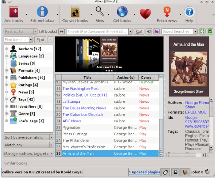The image size is (215, 178).
Task: Click the Add books icon
Action: pyautogui.click(x=14, y=12)
